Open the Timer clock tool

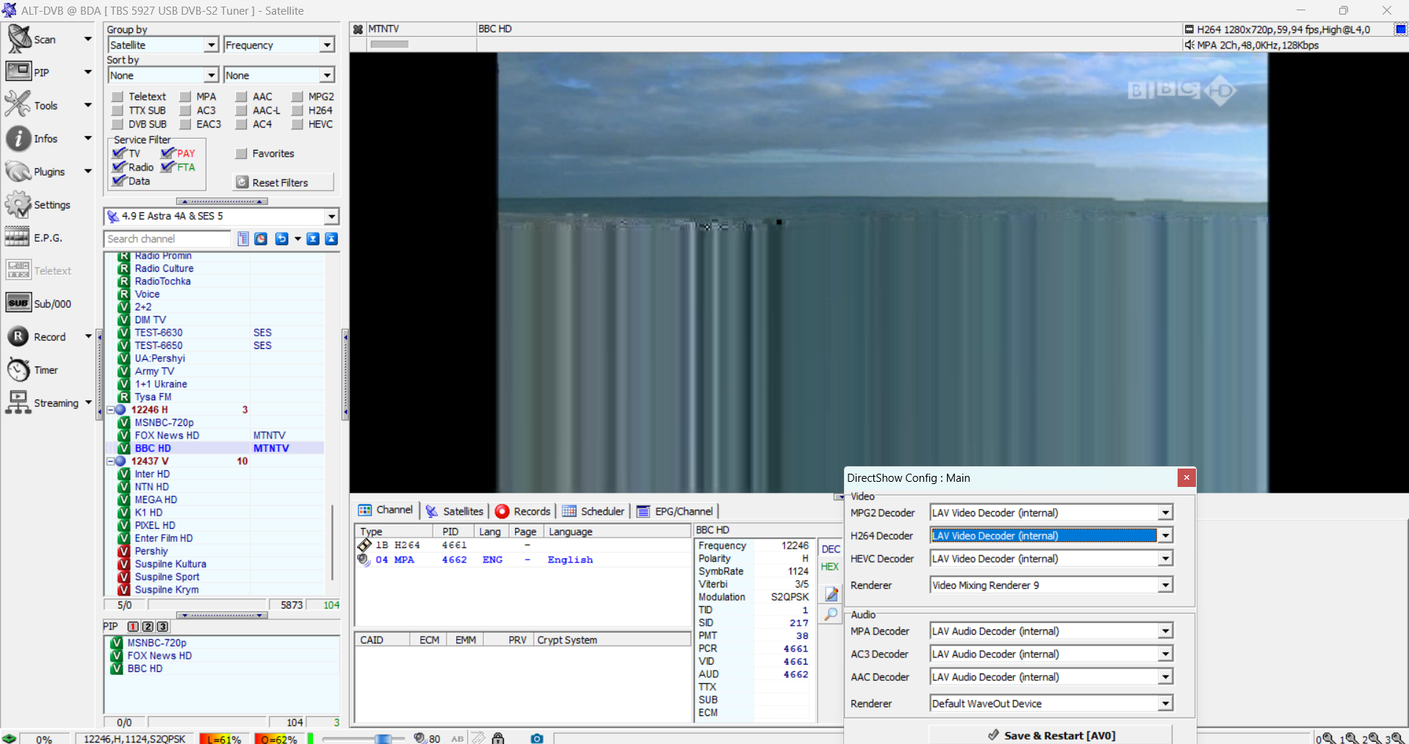[32, 369]
